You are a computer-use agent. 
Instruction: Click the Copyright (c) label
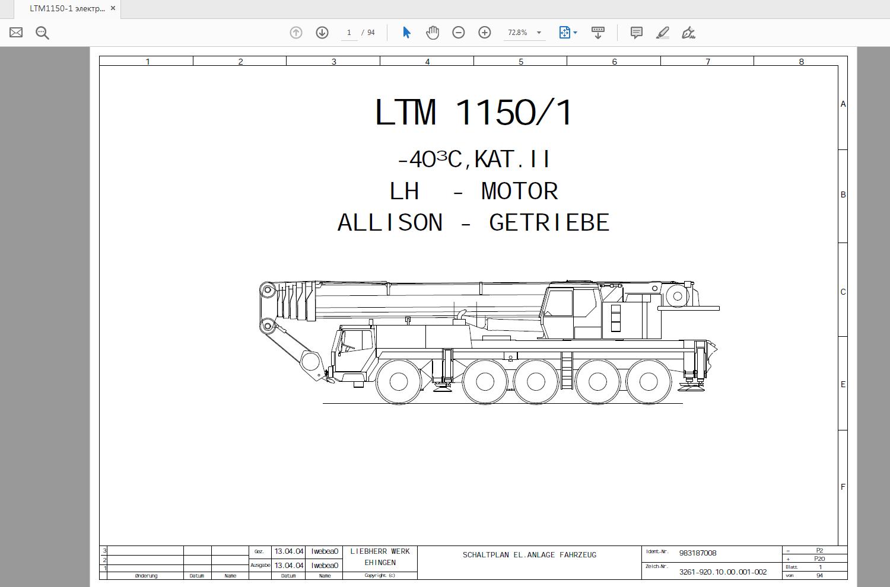tap(380, 575)
